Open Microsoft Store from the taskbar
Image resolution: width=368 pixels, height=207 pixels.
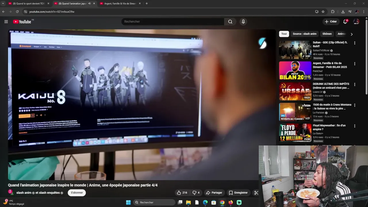[214, 202]
